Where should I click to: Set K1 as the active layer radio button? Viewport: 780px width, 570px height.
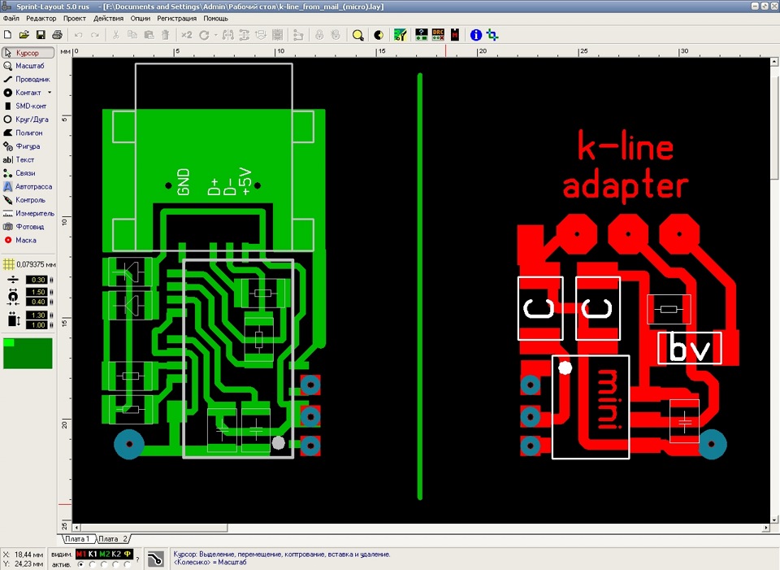pos(93,563)
